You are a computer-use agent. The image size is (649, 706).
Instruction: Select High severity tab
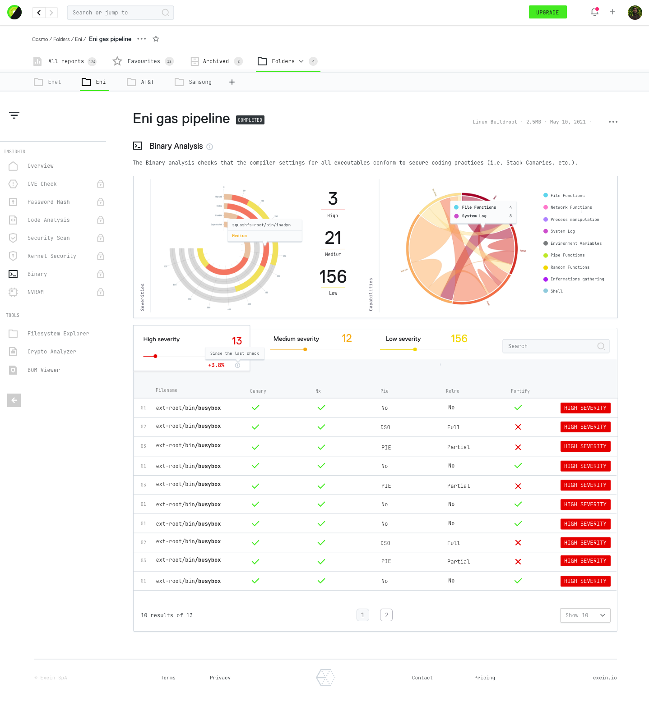coord(191,348)
